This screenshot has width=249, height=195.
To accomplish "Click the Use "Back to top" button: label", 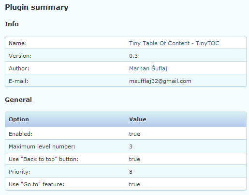I will coord(44,159).
